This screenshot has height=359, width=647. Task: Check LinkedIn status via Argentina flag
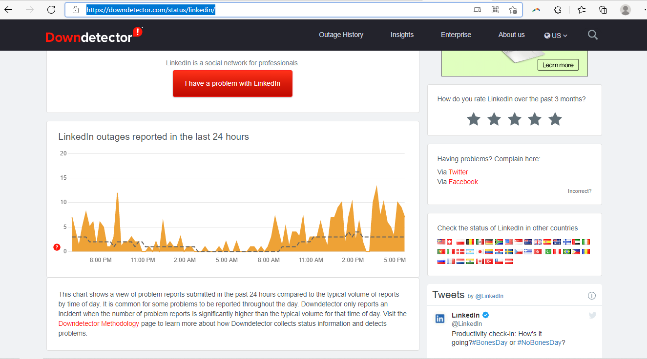pos(470,251)
